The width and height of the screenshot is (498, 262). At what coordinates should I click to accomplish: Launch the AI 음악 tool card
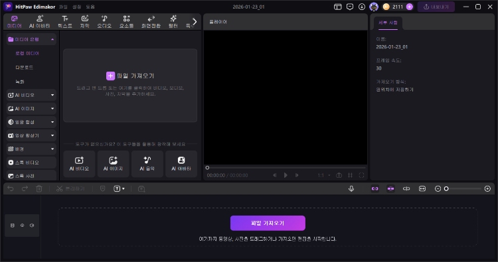tap(147, 164)
